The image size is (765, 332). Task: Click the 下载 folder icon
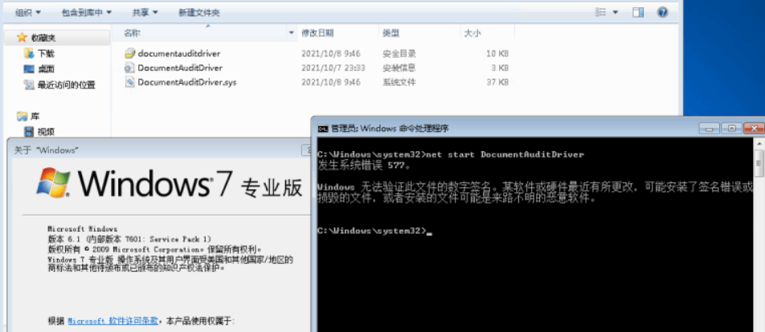(29, 53)
